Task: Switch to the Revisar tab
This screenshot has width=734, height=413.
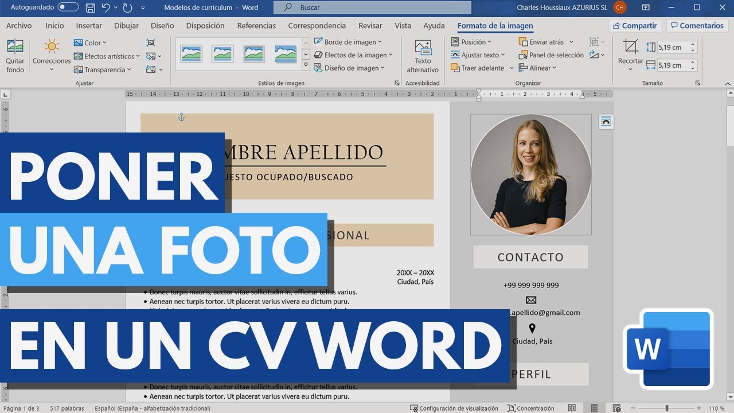Action: point(370,26)
